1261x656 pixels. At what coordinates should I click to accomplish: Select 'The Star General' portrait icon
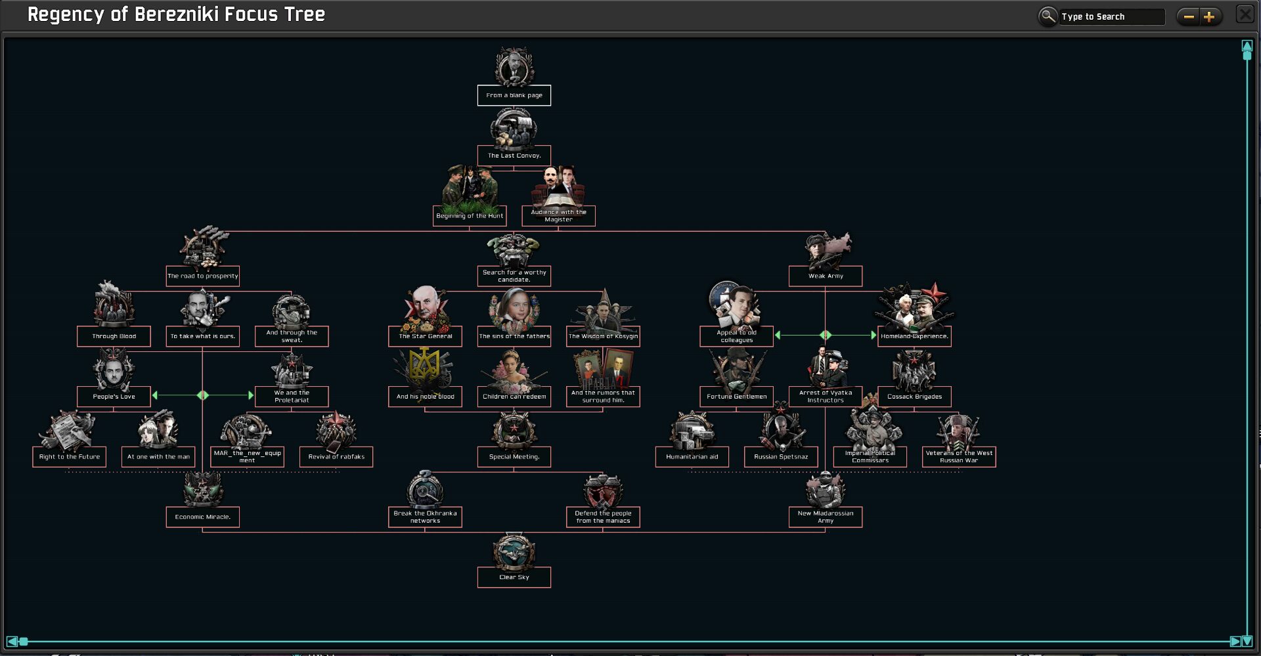[x=426, y=308]
